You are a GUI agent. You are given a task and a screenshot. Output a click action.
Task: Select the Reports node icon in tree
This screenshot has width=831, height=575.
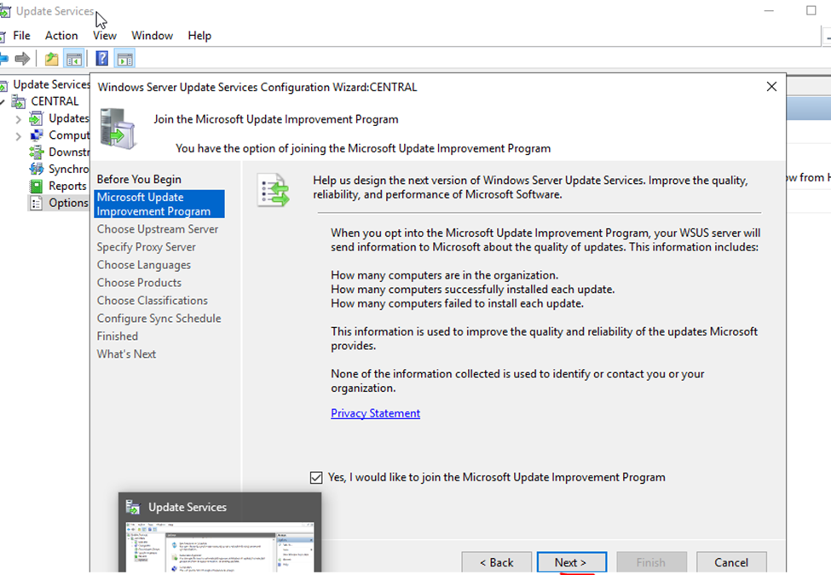[36, 186]
